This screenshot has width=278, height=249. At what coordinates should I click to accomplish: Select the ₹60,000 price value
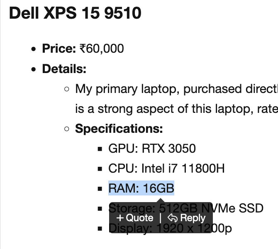(x=102, y=49)
